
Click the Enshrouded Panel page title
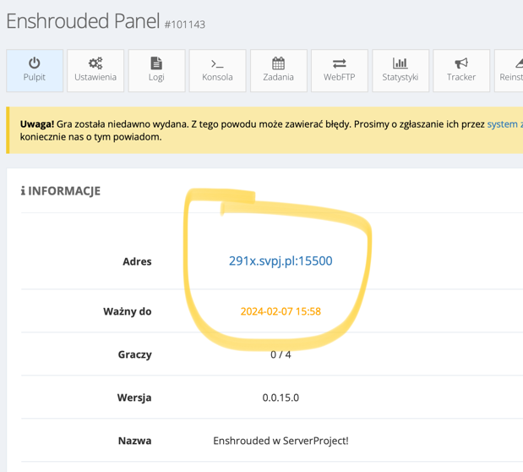(x=83, y=21)
